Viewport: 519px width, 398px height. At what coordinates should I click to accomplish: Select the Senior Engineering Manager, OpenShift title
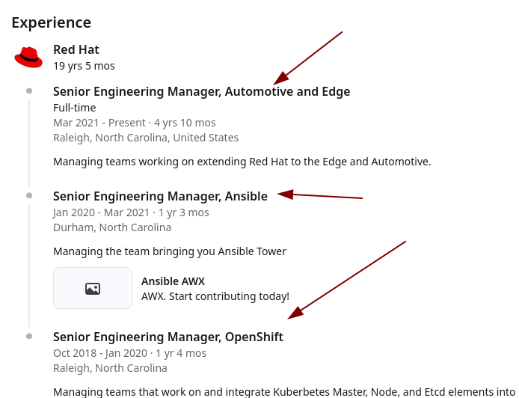click(x=168, y=337)
